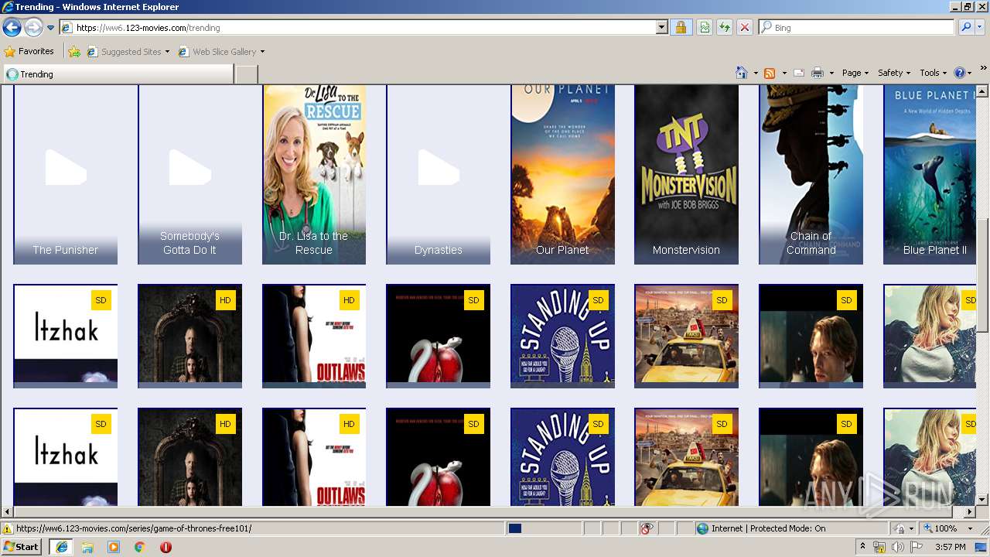Click the Read Mail icon

(x=799, y=73)
